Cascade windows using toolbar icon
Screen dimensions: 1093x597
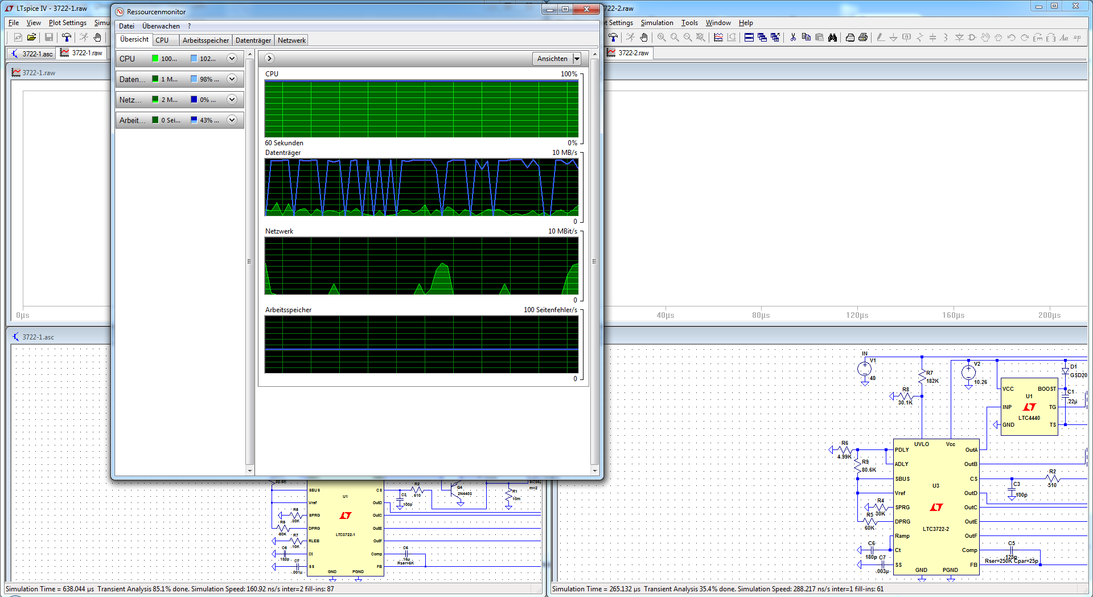pyautogui.click(x=762, y=37)
